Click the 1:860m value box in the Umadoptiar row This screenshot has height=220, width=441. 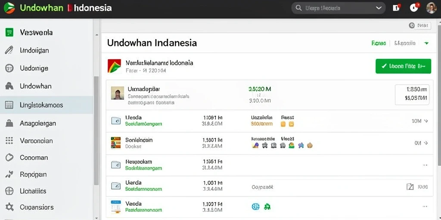(x=412, y=95)
